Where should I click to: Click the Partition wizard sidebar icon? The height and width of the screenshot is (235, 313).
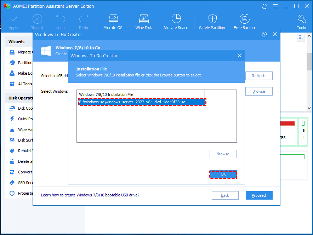click(x=12, y=63)
